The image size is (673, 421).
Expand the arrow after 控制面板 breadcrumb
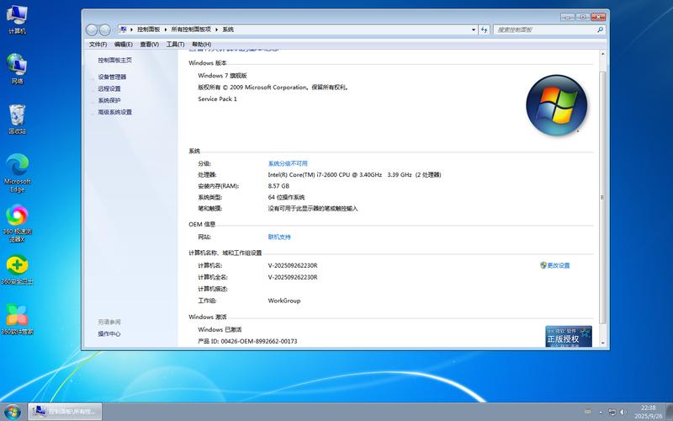[x=166, y=29]
